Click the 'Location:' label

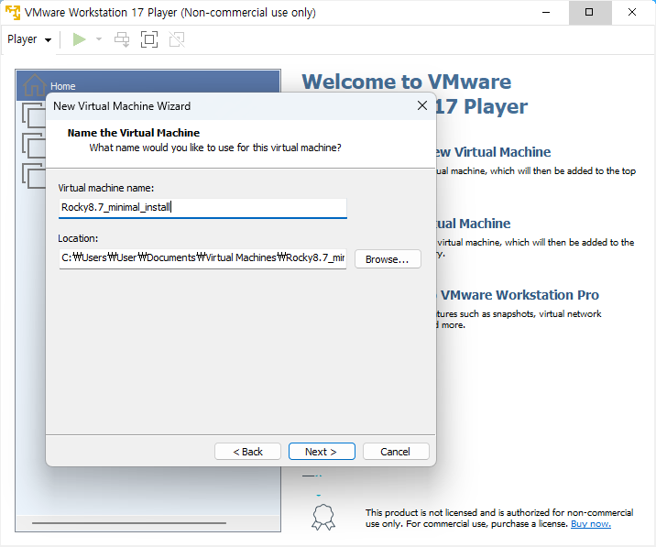tap(78, 238)
